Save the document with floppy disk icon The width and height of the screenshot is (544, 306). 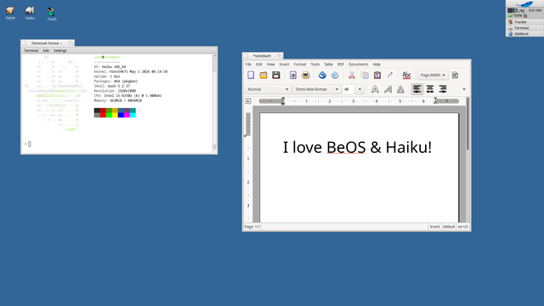pos(275,75)
